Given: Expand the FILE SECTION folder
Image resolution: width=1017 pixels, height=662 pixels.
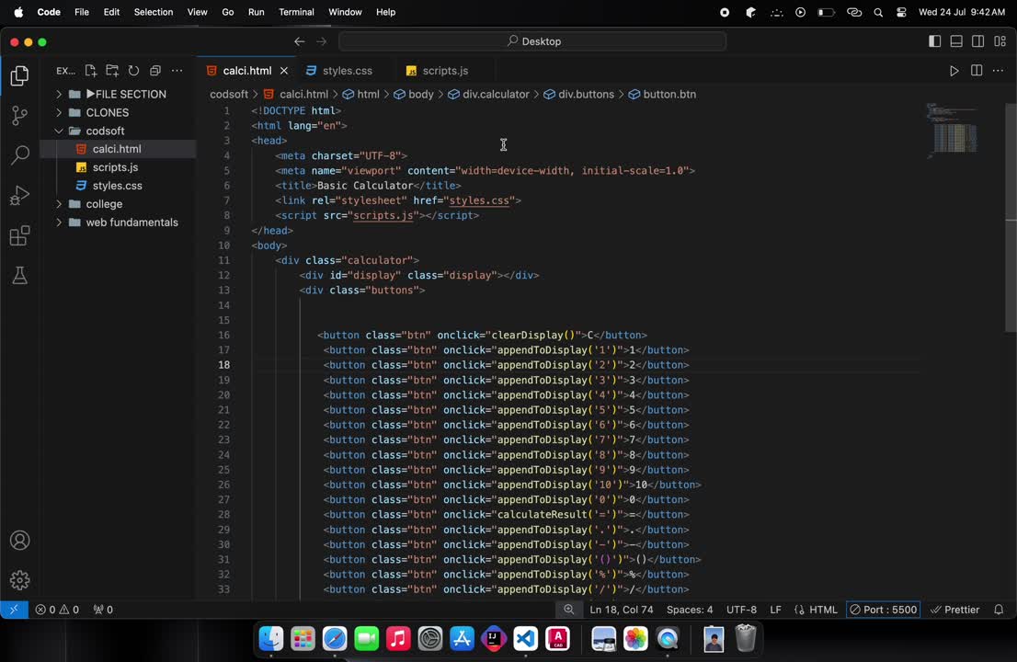Looking at the screenshot, I should click(118, 94).
